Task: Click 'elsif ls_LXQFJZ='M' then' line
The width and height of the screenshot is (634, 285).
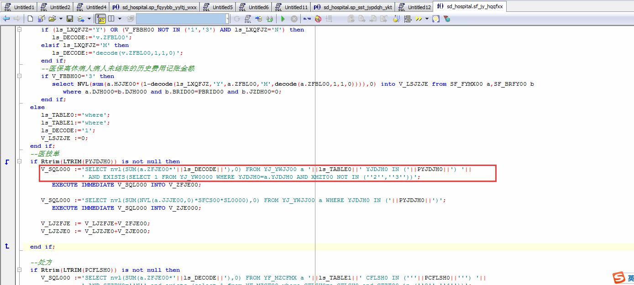Action: point(85,45)
